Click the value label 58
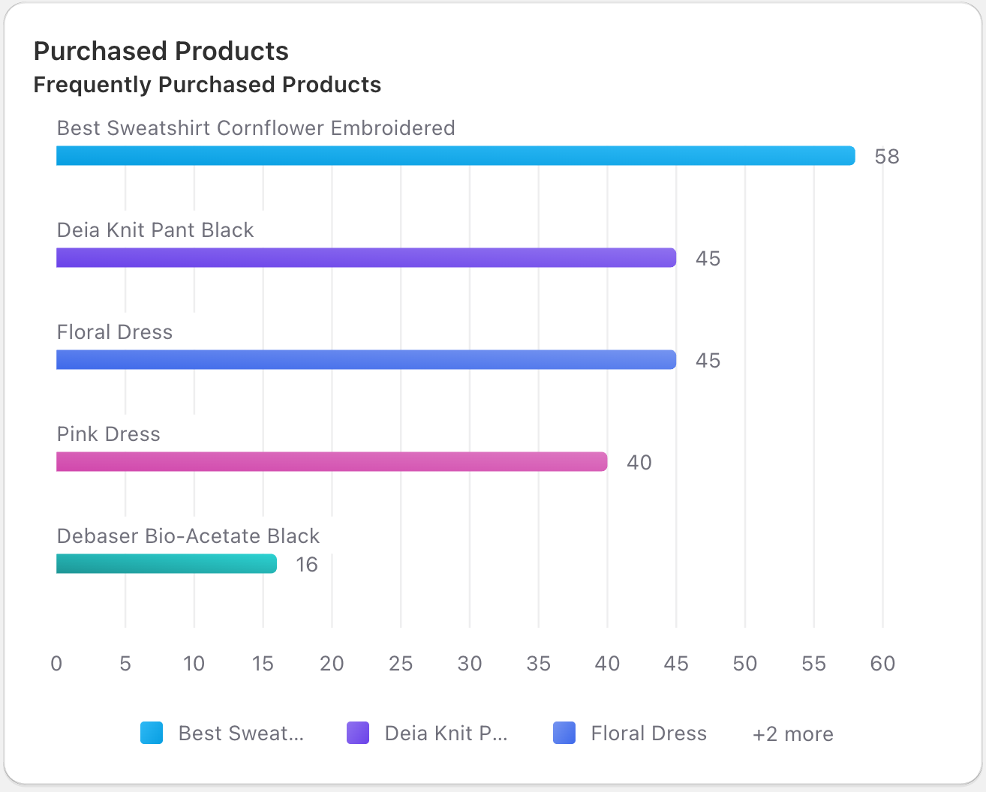This screenshot has height=792, width=986. pyautogui.click(x=886, y=157)
